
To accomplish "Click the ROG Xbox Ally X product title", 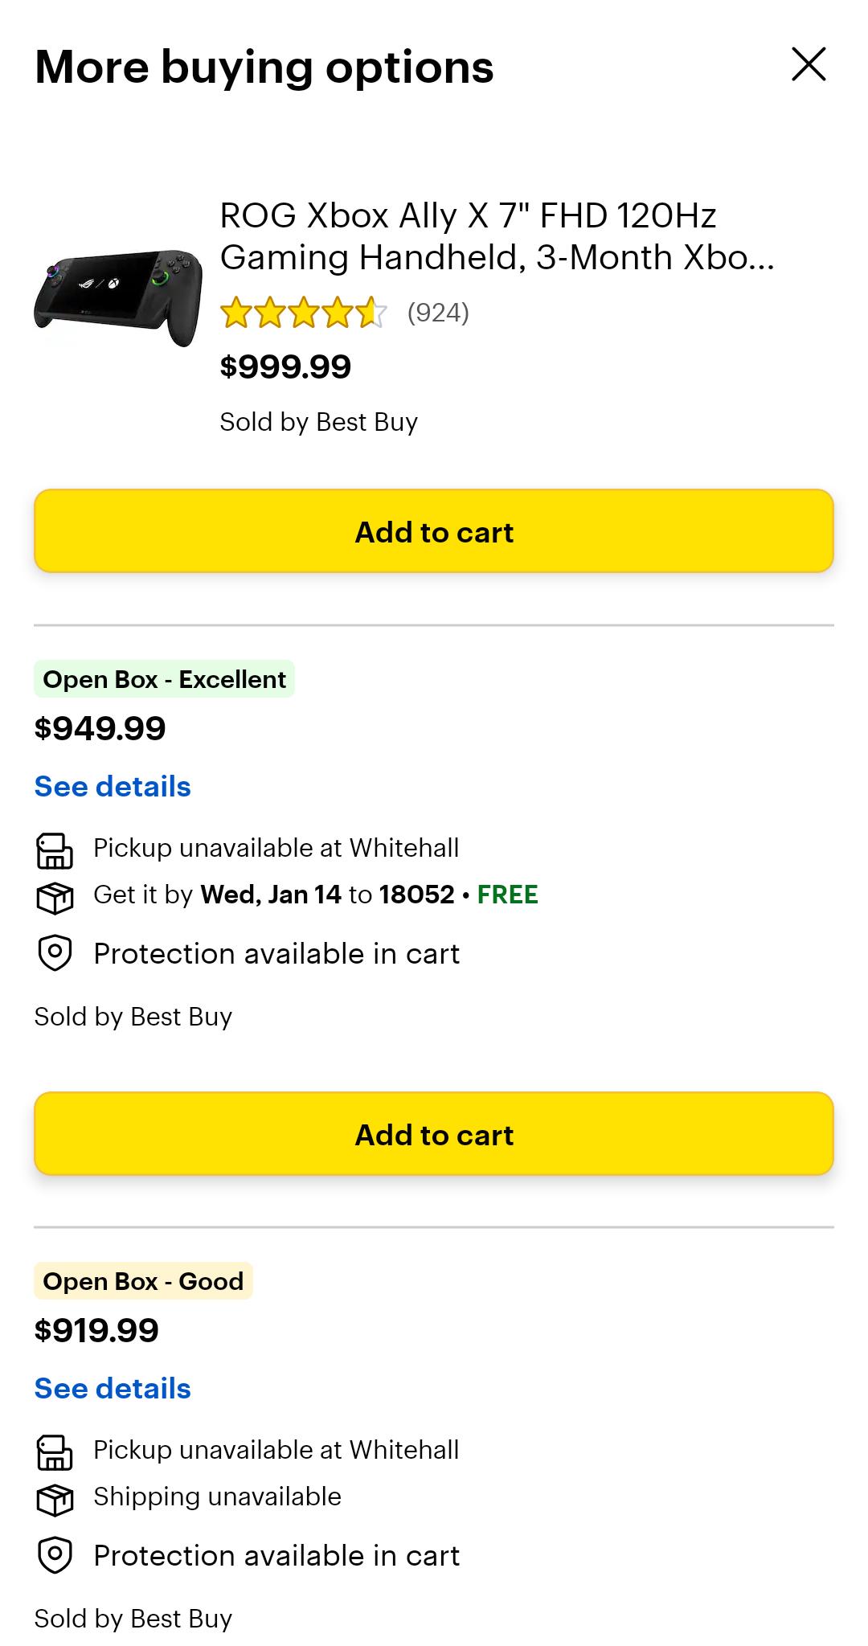I will coord(497,236).
